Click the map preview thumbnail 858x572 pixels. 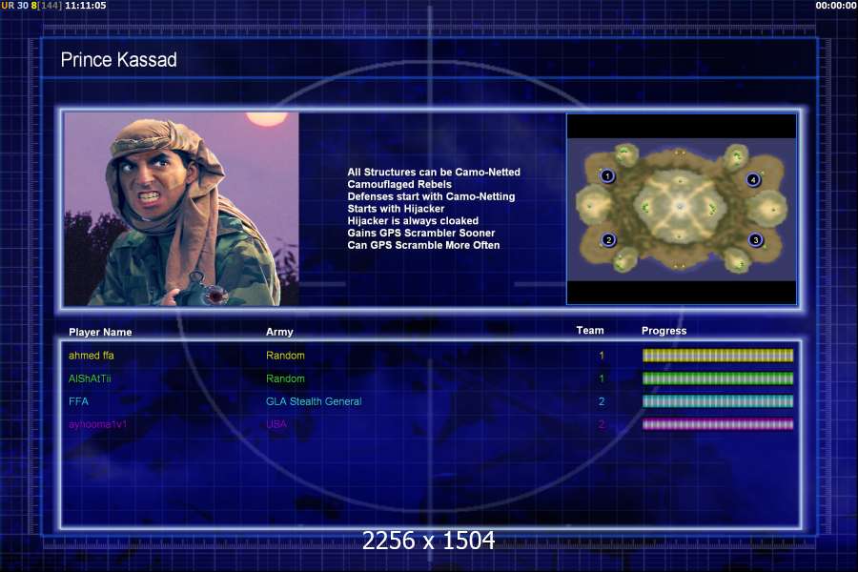[682, 209]
